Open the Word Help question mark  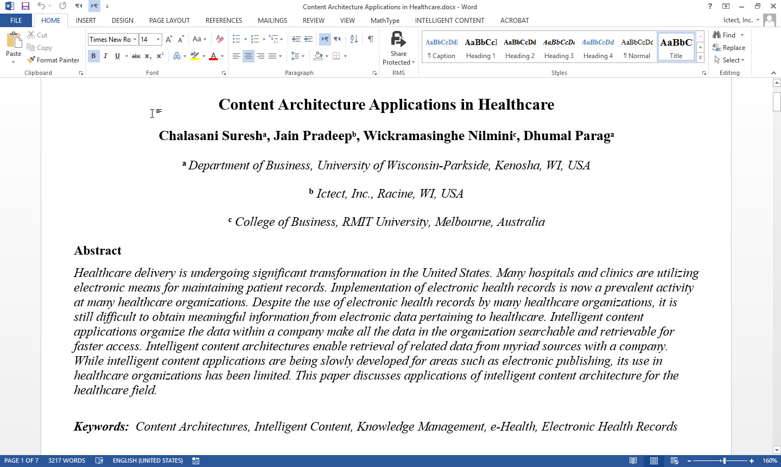[x=710, y=7]
